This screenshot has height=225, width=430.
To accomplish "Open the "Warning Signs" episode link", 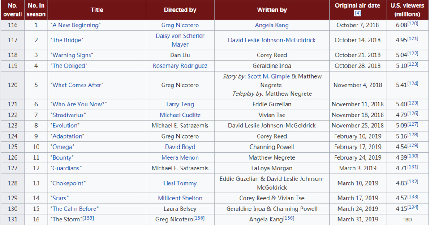I will pyautogui.click(x=72, y=55).
